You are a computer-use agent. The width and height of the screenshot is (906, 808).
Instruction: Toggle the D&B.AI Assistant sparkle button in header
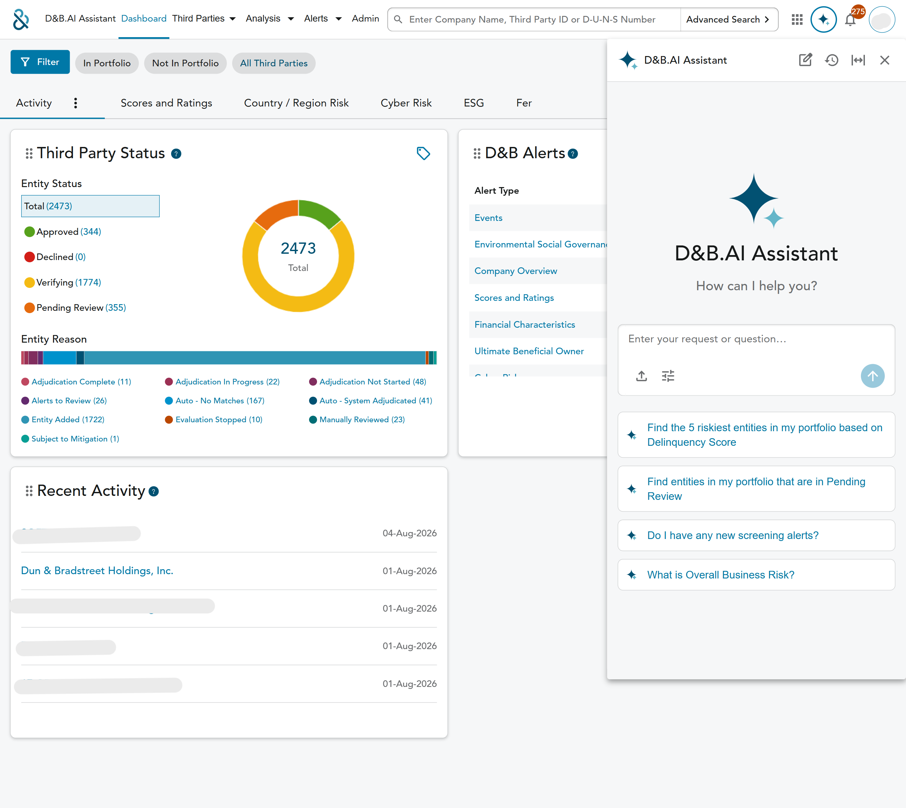823,20
